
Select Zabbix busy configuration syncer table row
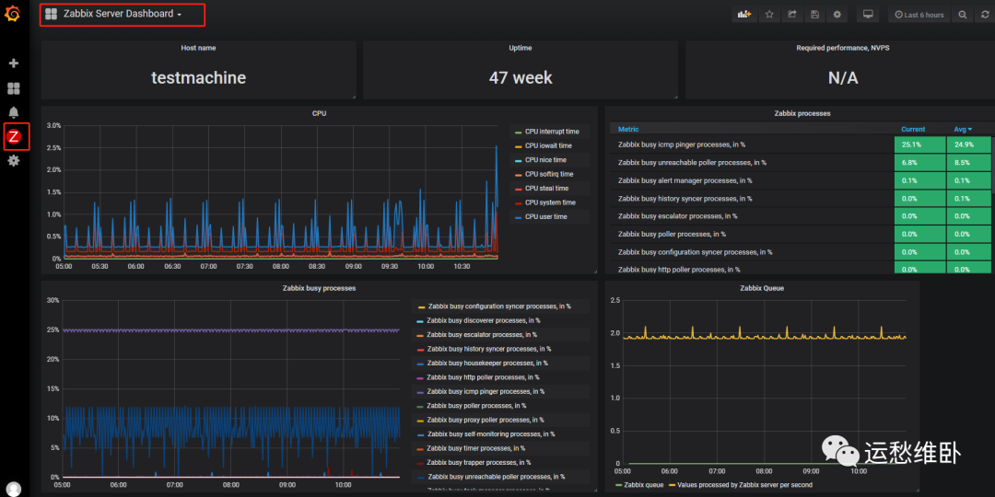click(x=801, y=251)
